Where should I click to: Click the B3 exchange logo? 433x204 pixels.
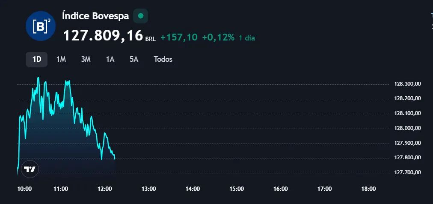pos(41,26)
